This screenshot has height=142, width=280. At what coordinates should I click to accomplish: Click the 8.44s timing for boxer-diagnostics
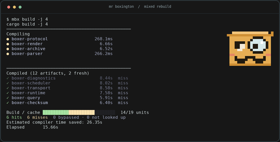click(x=106, y=78)
